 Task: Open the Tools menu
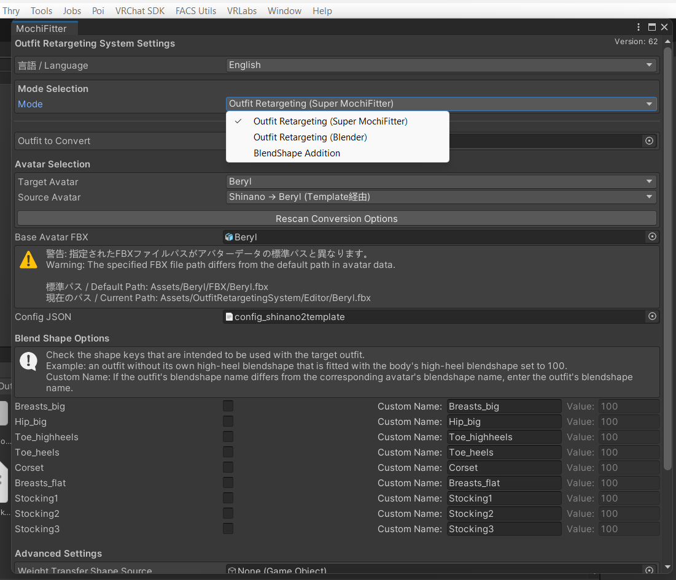click(x=41, y=11)
